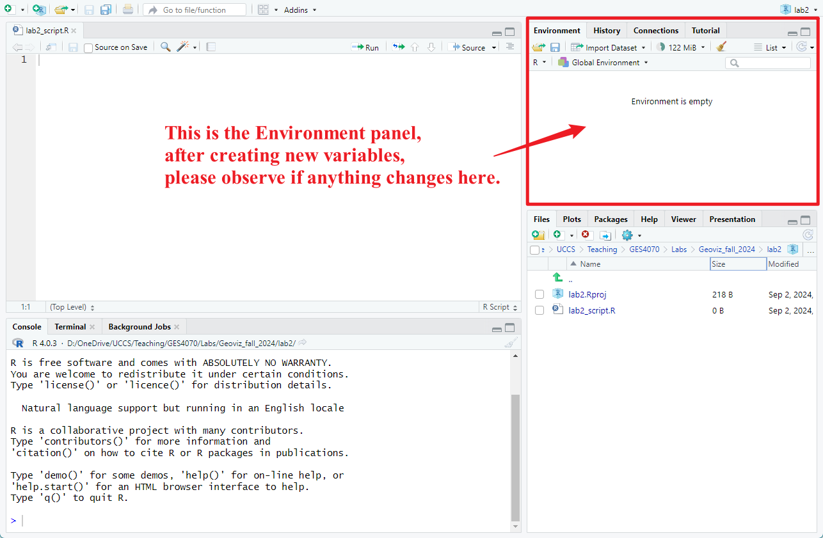Load workspace icon in Environment panel

click(538, 47)
